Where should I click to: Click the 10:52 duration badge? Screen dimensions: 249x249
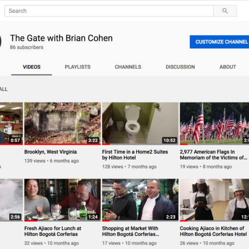pyautogui.click(x=169, y=141)
